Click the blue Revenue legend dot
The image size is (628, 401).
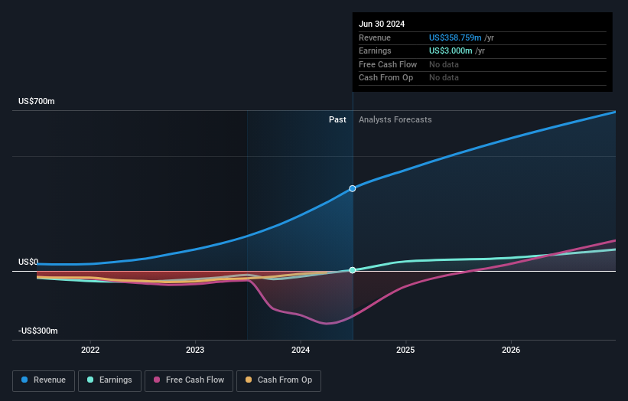24,380
